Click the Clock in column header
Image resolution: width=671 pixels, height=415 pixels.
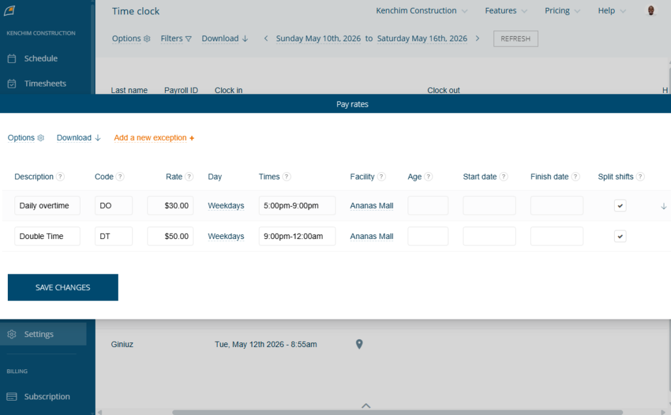point(229,90)
